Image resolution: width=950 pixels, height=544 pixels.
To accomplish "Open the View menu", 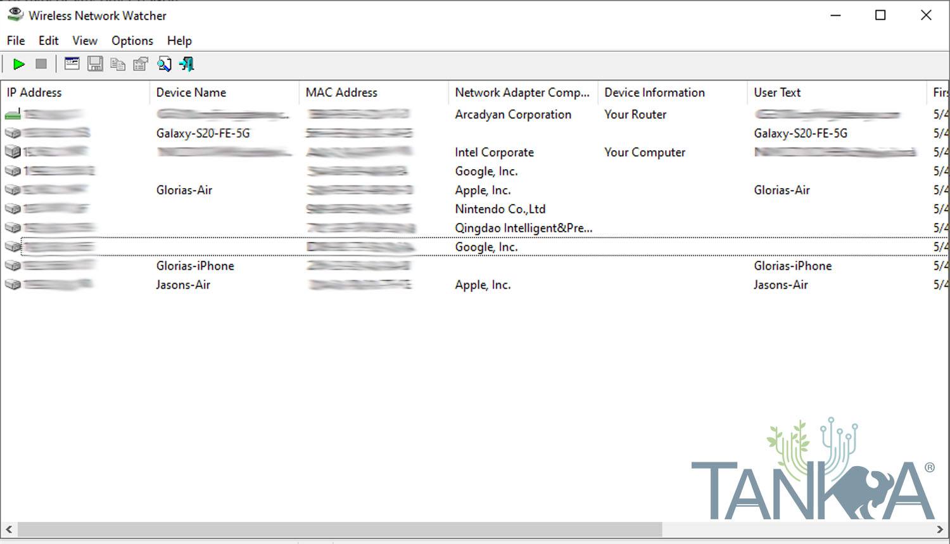I will (85, 41).
